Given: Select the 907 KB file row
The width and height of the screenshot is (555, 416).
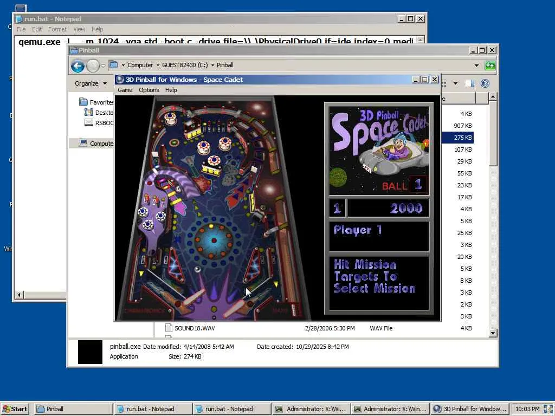Looking at the screenshot, I should click(457, 126).
